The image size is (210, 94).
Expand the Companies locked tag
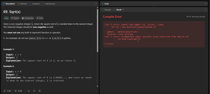tap(28, 18)
